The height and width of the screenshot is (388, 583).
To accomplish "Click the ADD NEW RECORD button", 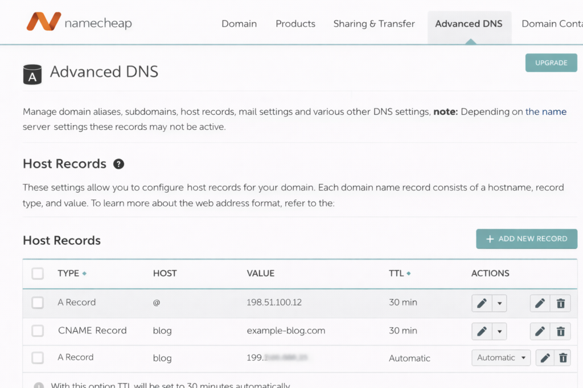I will 527,239.
